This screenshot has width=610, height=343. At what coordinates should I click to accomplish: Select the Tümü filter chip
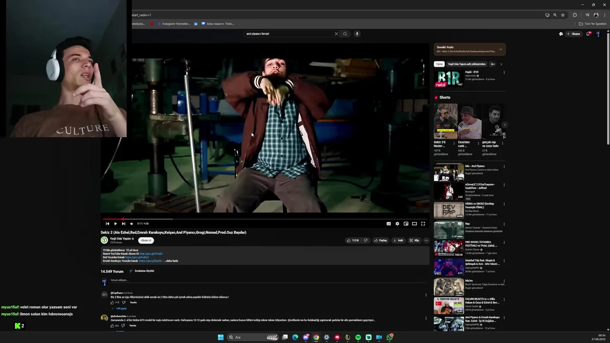pyautogui.click(x=439, y=64)
